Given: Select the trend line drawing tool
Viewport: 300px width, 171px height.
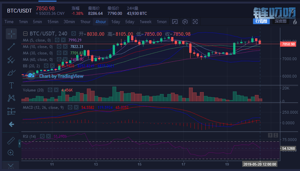Looking at the screenshot, I should [x=11, y=47].
